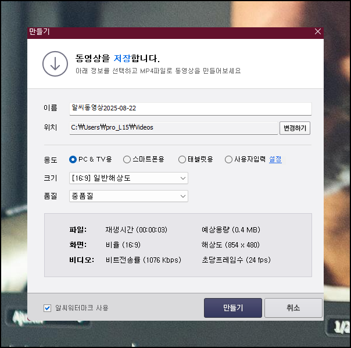Screen dimensions: 351x348
Task: Click the 예상용량 (0.4 MB) text
Action: point(231,230)
